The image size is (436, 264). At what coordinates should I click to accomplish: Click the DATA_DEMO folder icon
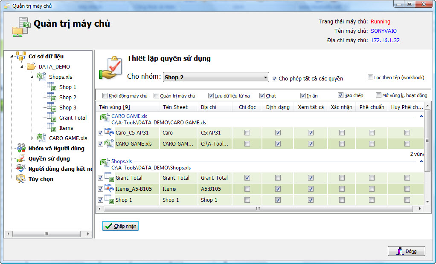click(31, 66)
